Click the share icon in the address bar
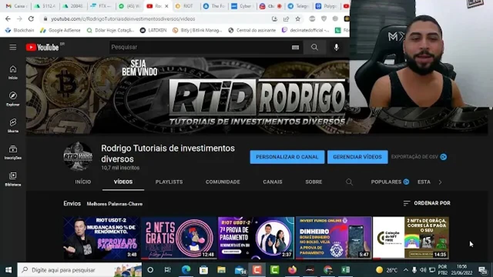493x277 pixels. [286, 18]
